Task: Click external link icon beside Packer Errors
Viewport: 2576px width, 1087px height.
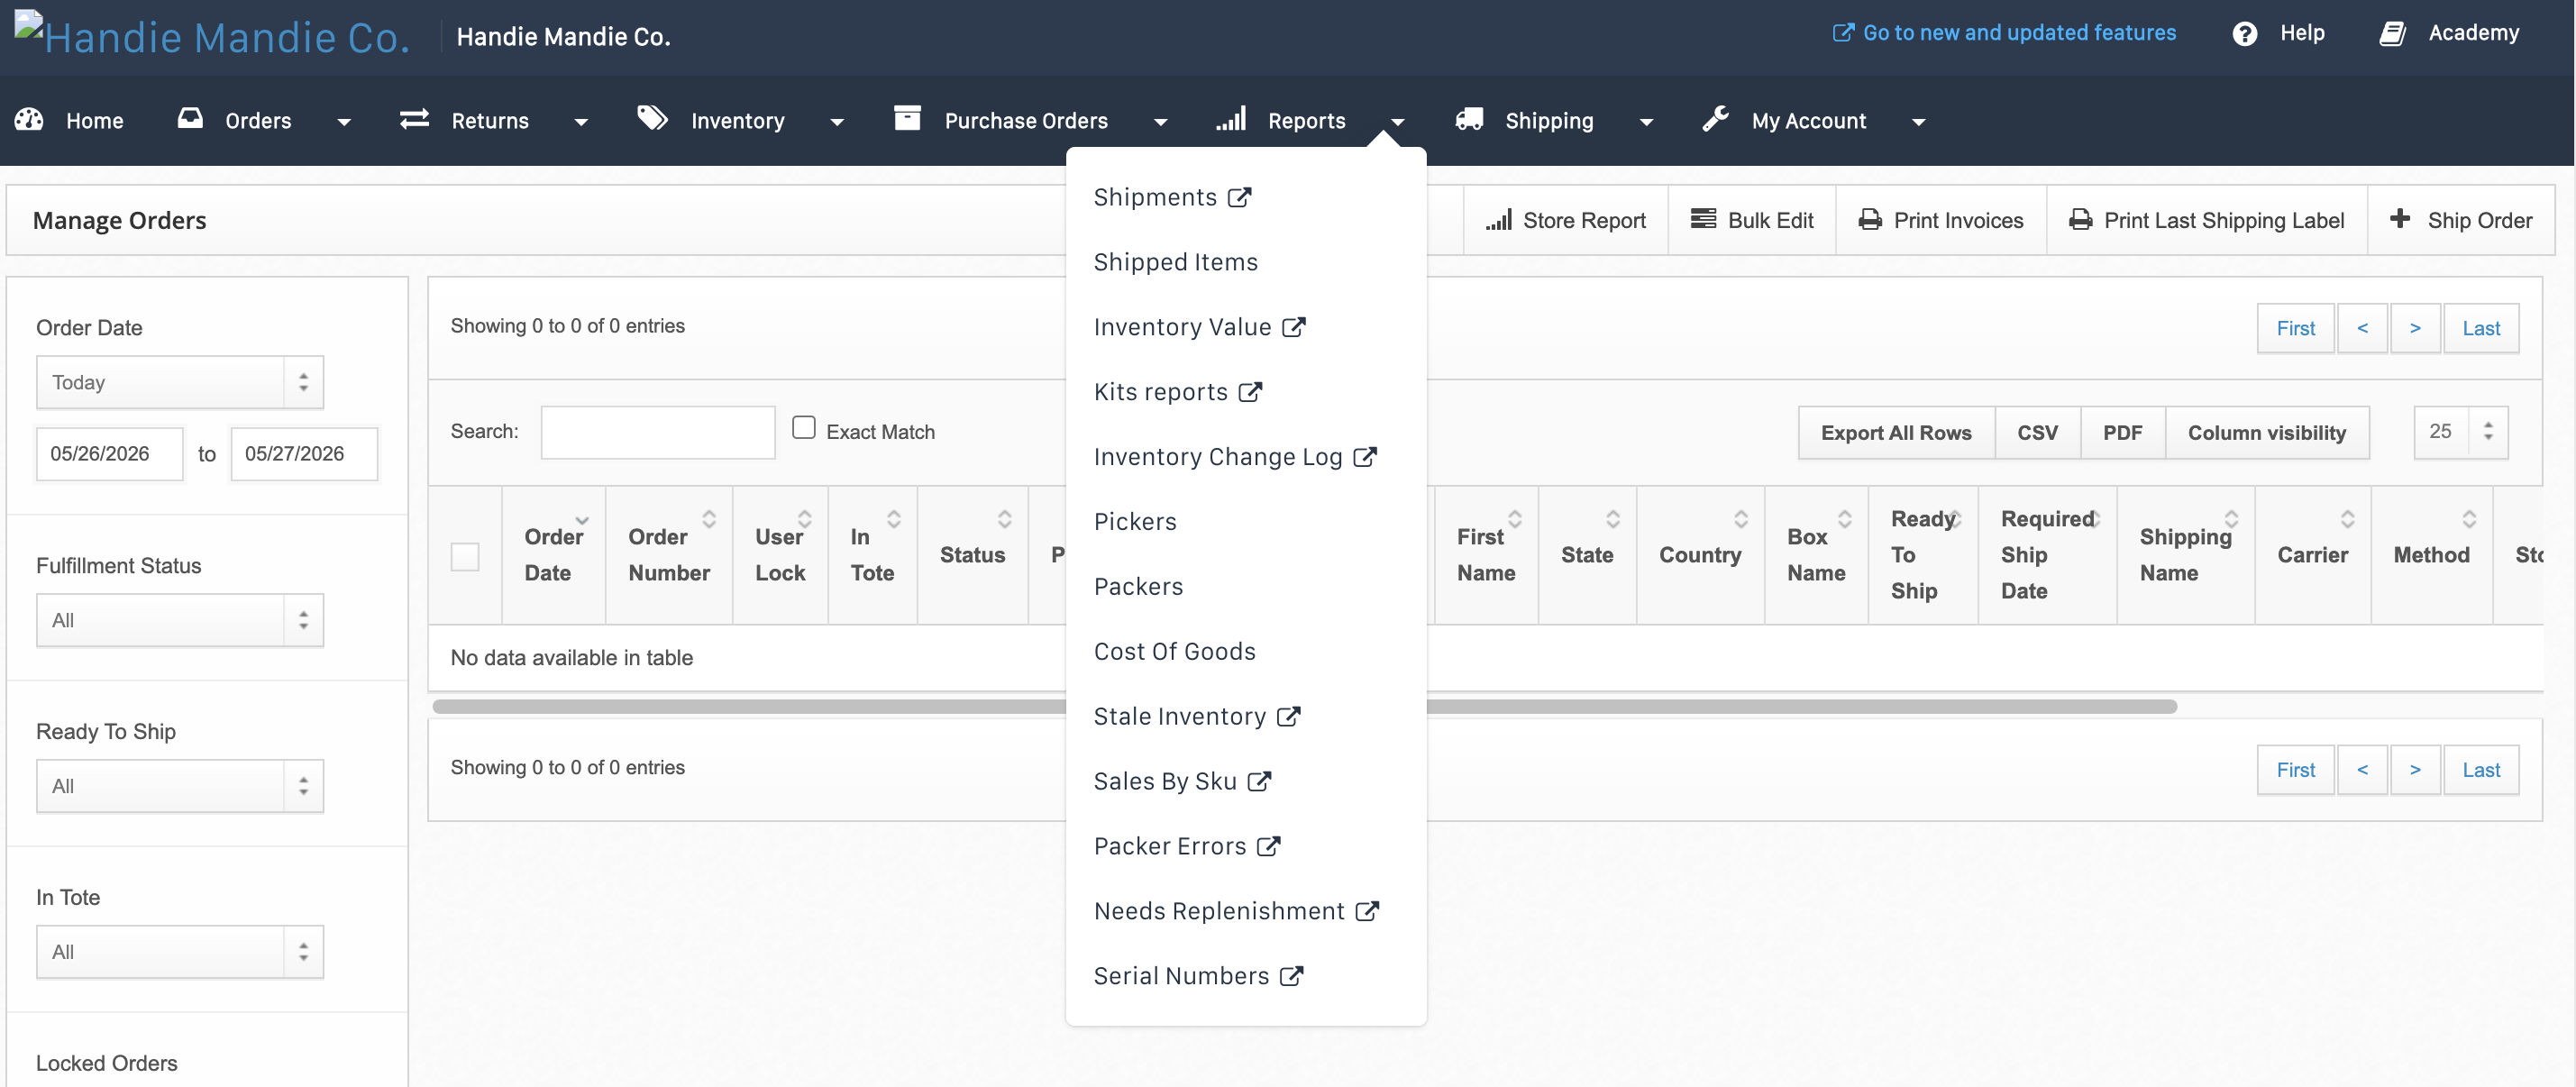Action: pyautogui.click(x=1269, y=847)
